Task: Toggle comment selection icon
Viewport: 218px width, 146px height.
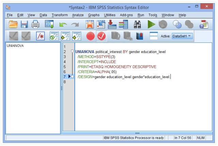Action: click(40, 36)
